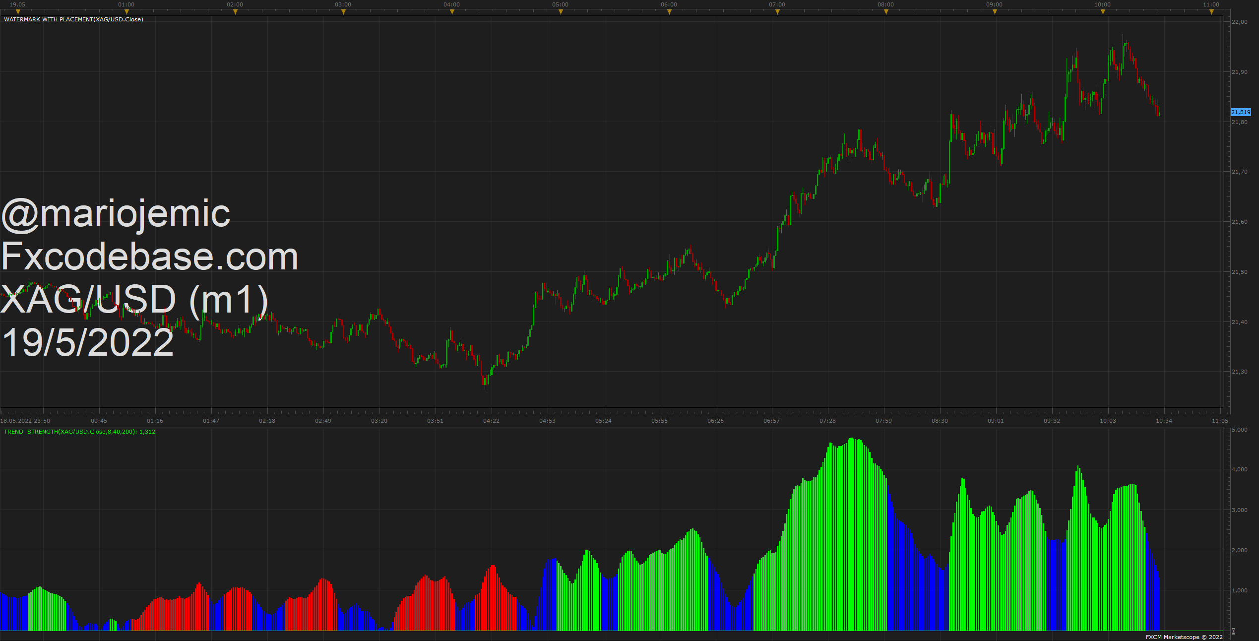Click the 05:24 time axis label
Viewport: 1259px width, 641px height.
(604, 421)
